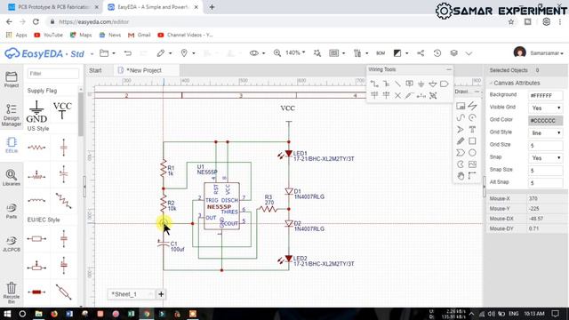Open the Project sidebar panel
The width and height of the screenshot is (569, 320).
point(12,79)
